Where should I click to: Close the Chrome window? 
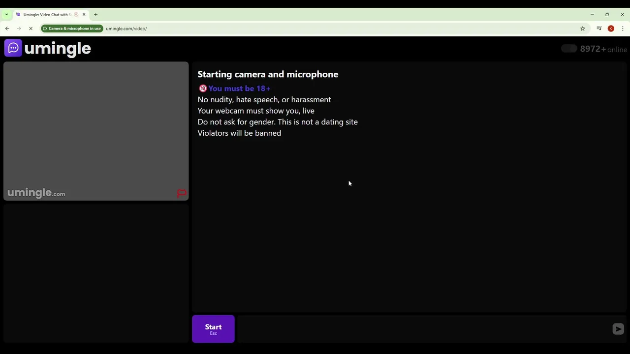[x=622, y=15]
